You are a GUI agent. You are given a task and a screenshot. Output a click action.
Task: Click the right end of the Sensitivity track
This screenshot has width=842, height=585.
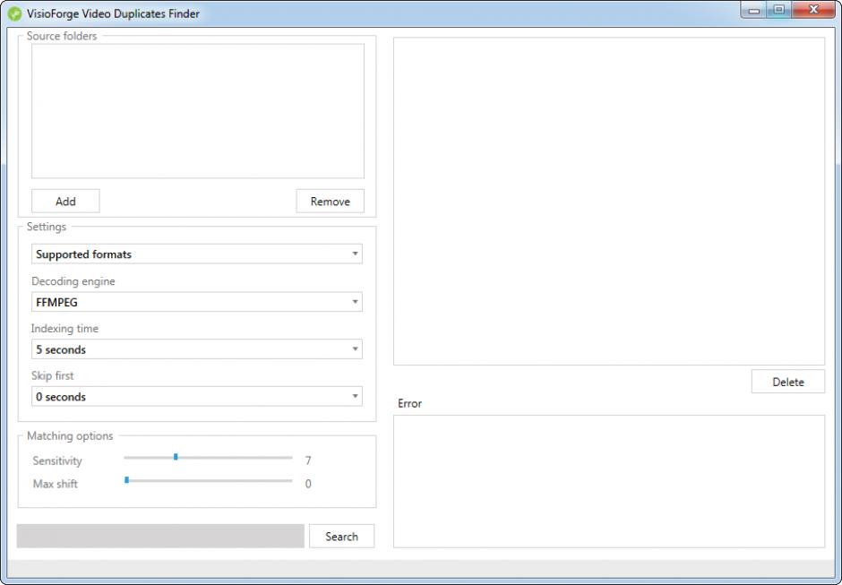[x=290, y=457]
